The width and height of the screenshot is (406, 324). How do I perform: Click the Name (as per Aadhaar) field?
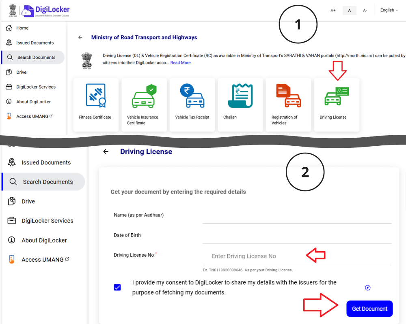coord(297,216)
